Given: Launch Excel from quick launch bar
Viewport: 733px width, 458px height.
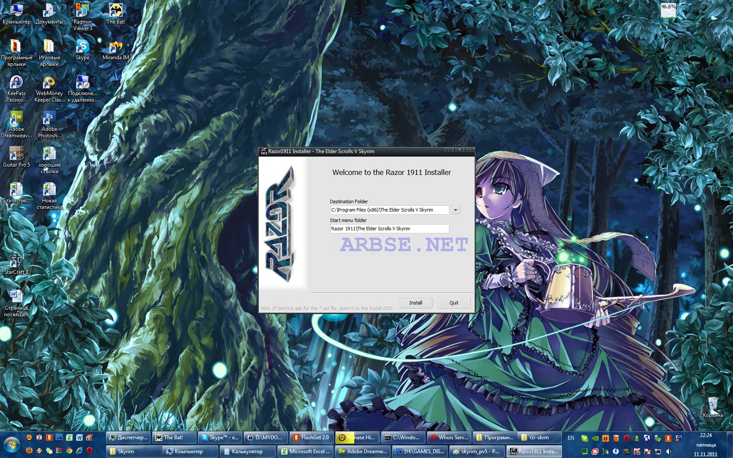Looking at the screenshot, I should tap(69, 437).
